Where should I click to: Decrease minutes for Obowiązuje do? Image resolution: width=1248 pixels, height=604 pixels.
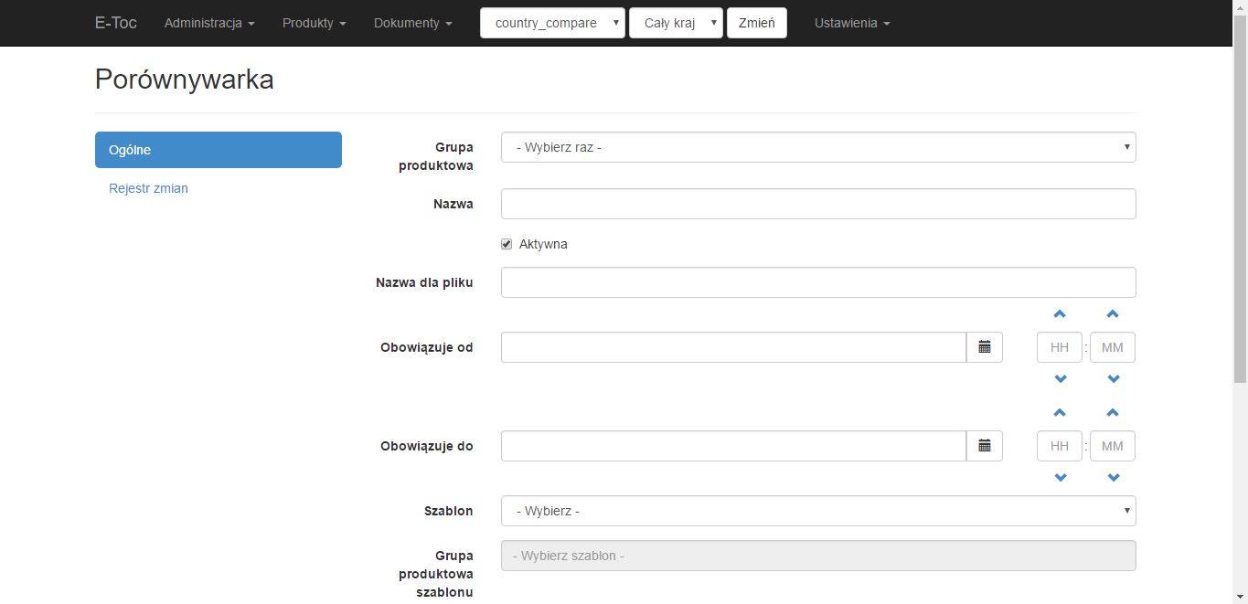pos(1114,478)
